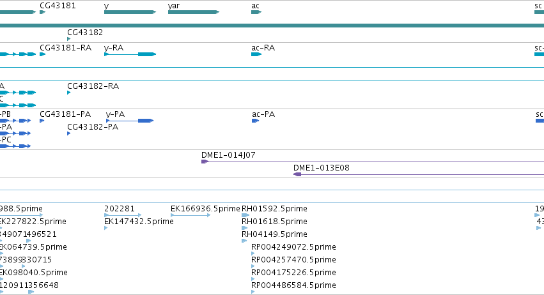This screenshot has height=295, width=544.
Task: Click the CG43181-PA protein label
Action: (x=65, y=114)
